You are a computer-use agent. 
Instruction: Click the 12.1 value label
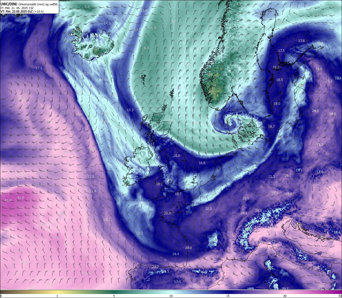point(299,170)
